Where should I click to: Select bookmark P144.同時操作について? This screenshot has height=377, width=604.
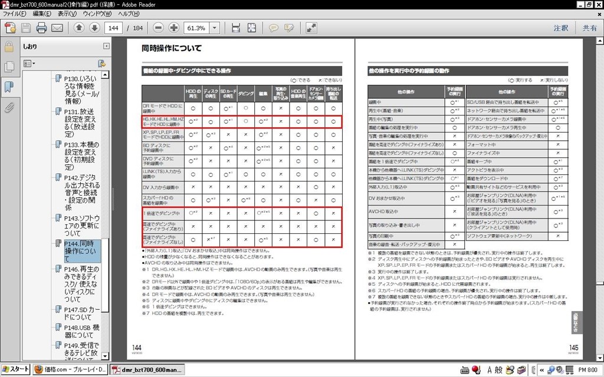[83, 251]
